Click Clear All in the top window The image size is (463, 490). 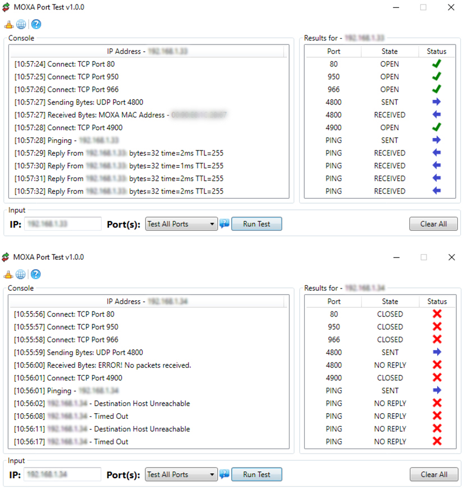(x=433, y=224)
